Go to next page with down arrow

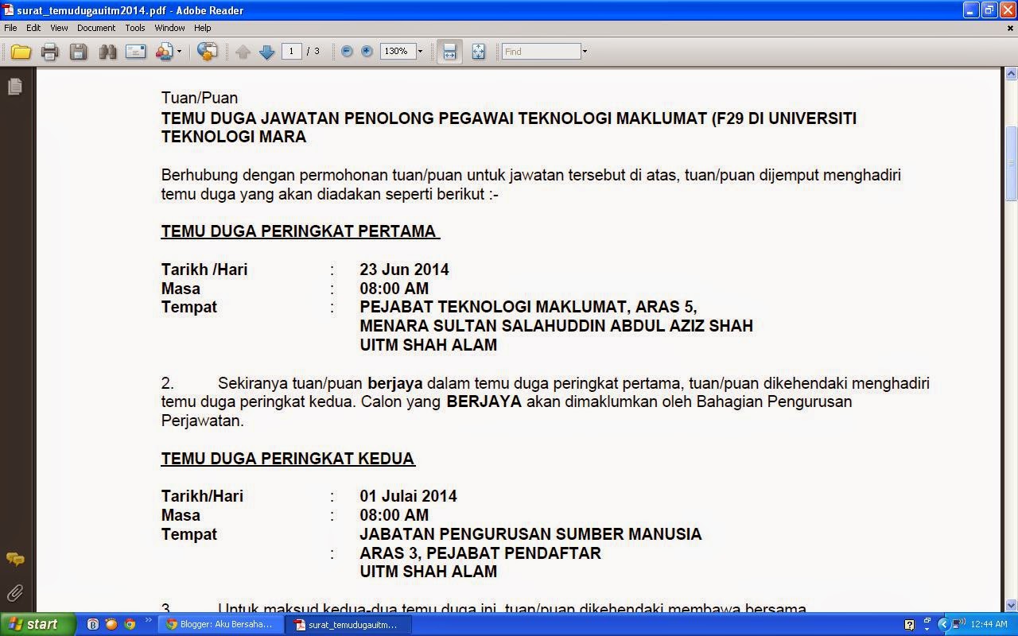pos(267,52)
